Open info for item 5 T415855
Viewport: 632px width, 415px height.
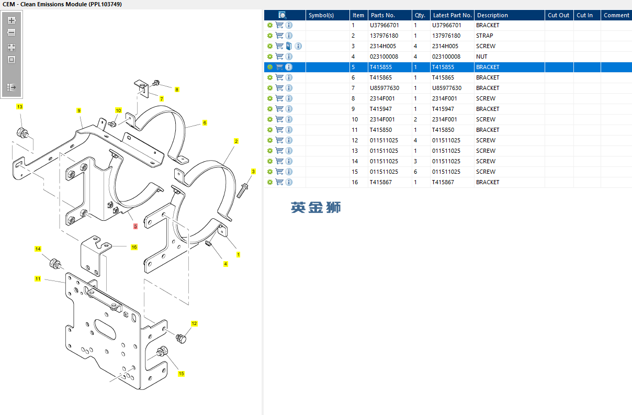(x=289, y=67)
